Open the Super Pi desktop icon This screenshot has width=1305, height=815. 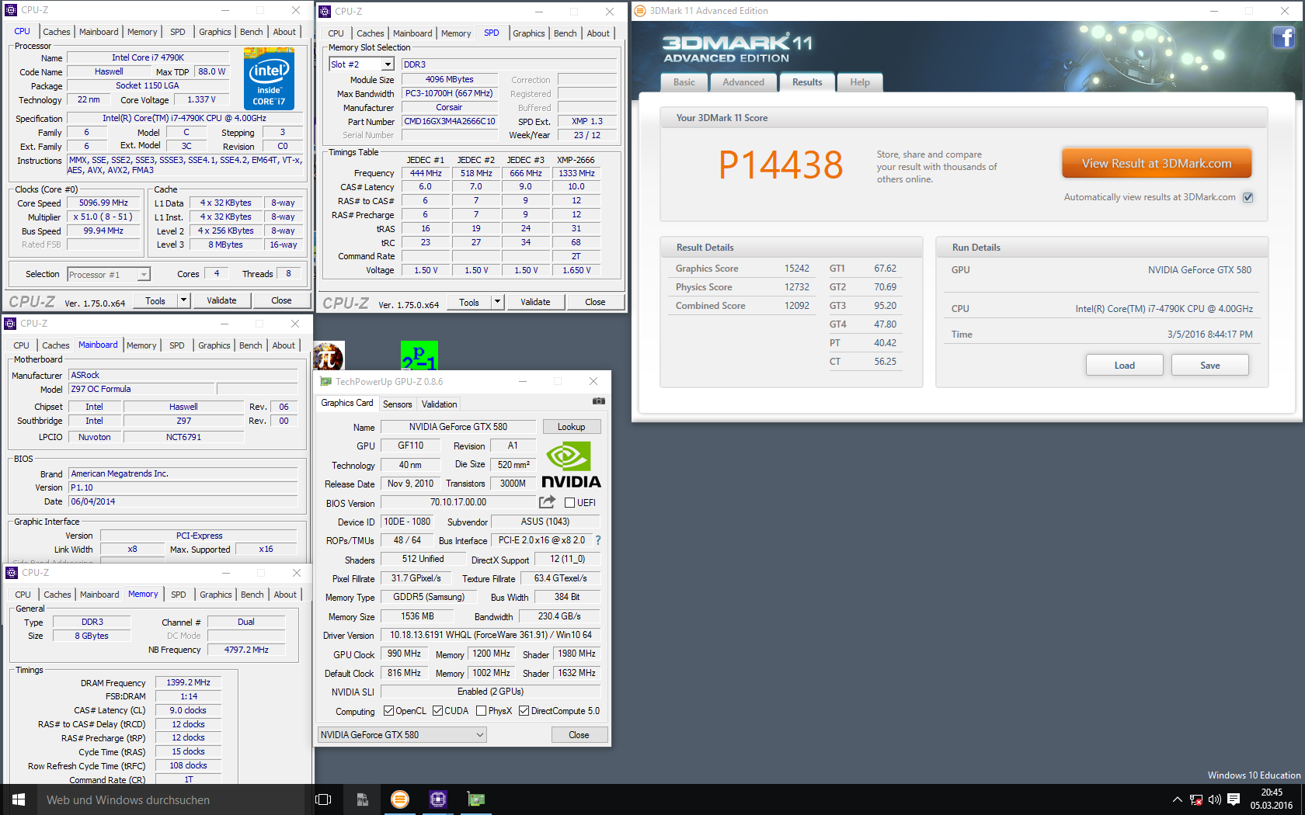[x=329, y=356]
